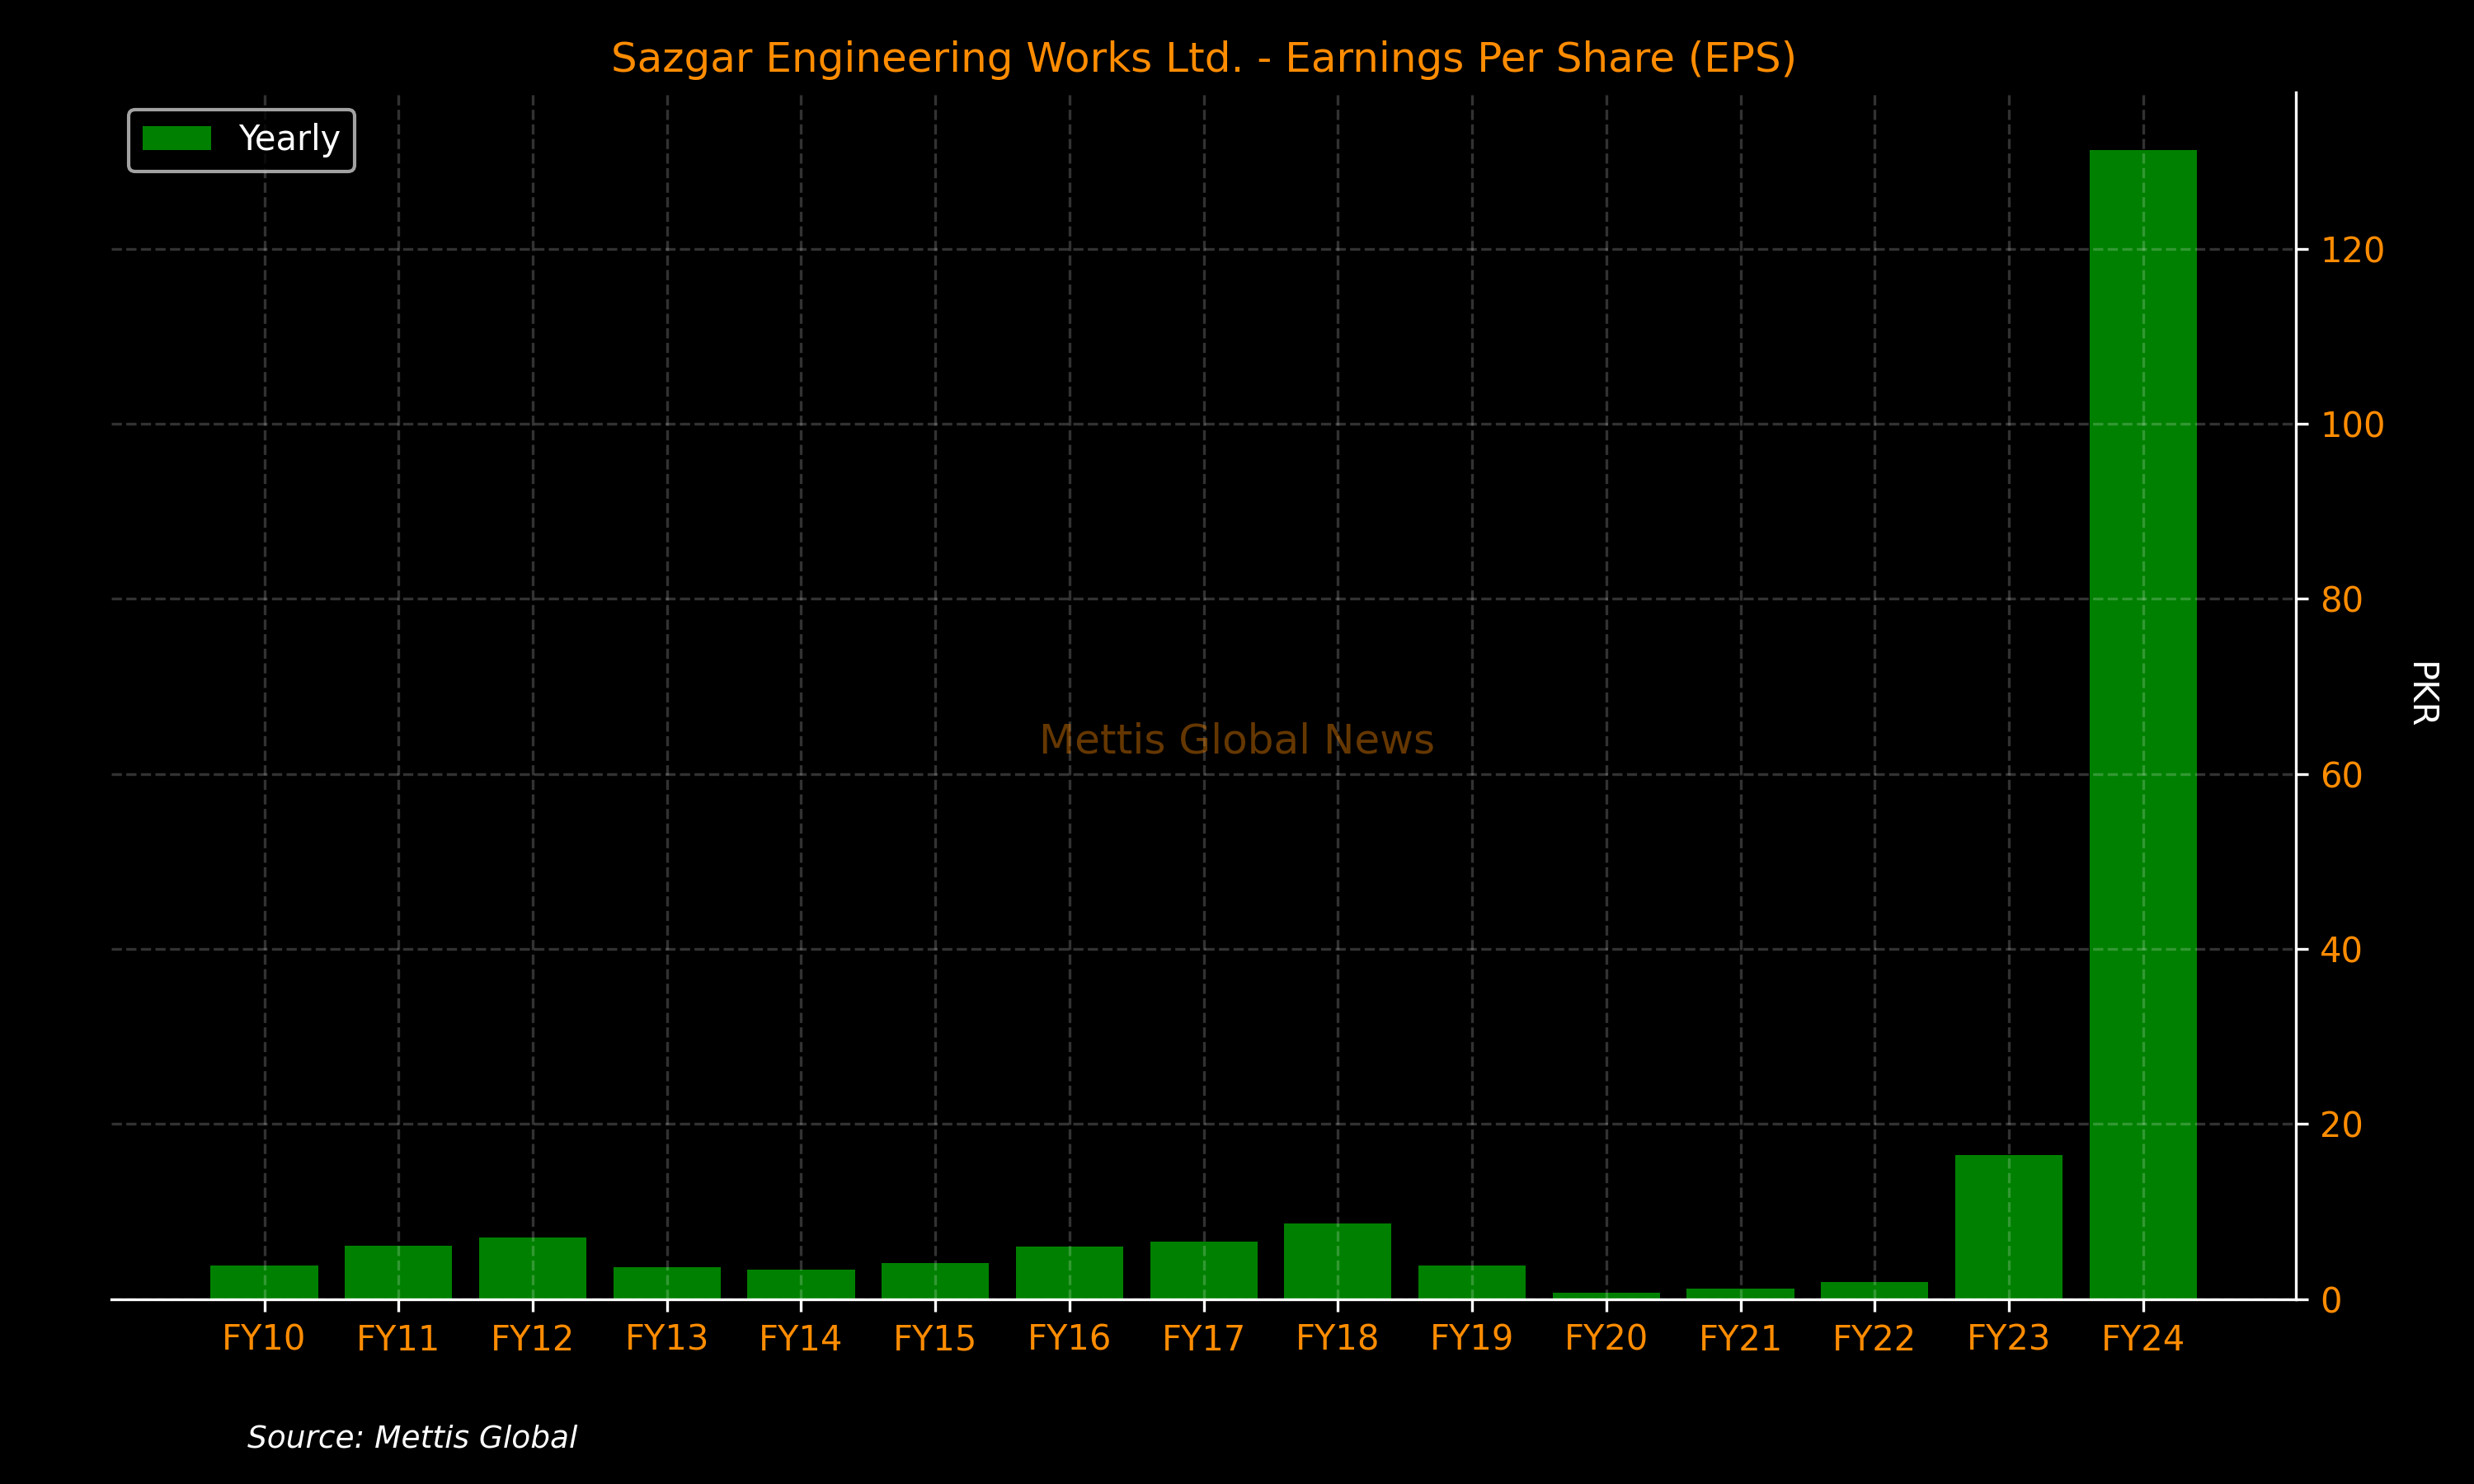The height and width of the screenshot is (1484, 2474).
Task: Click the FY11 axis label
Action: [x=398, y=1338]
